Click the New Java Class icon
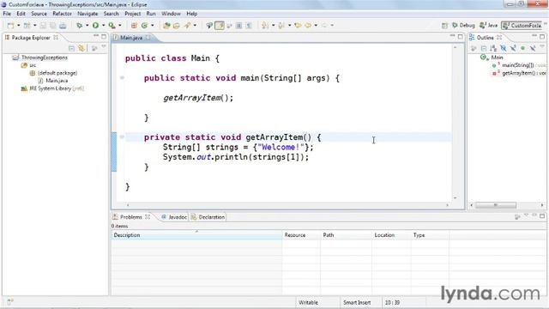The height and width of the screenshot is (309, 549). click(144, 26)
